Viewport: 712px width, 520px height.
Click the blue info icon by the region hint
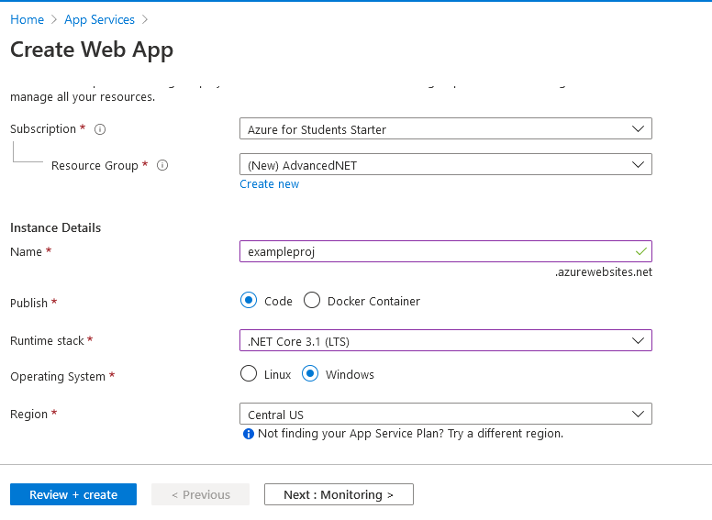pos(249,434)
